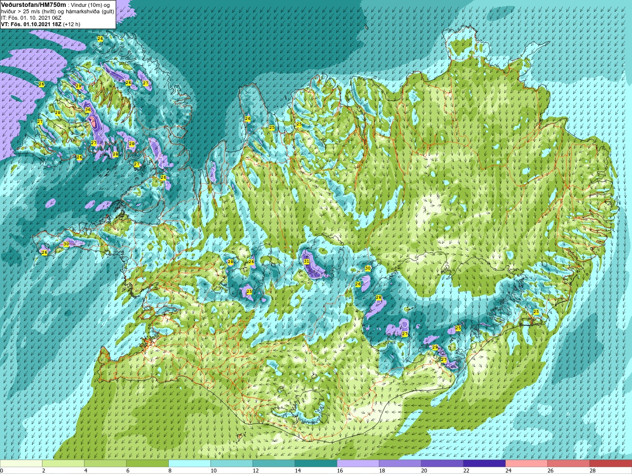
Task: Choose the medium purple 18–20 legend swatch
Action: 400,464
